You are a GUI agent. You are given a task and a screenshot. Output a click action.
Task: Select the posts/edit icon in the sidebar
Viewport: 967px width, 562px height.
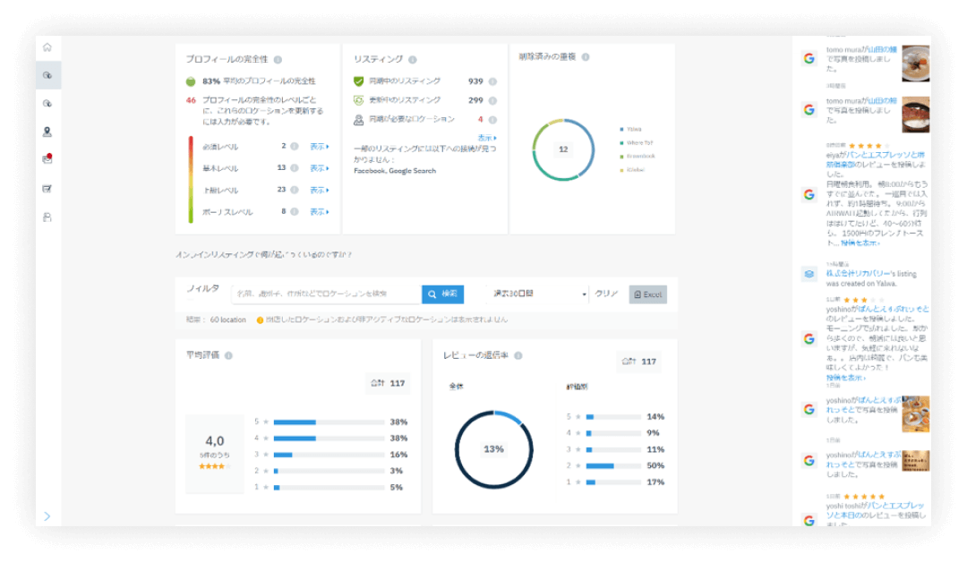(x=48, y=190)
